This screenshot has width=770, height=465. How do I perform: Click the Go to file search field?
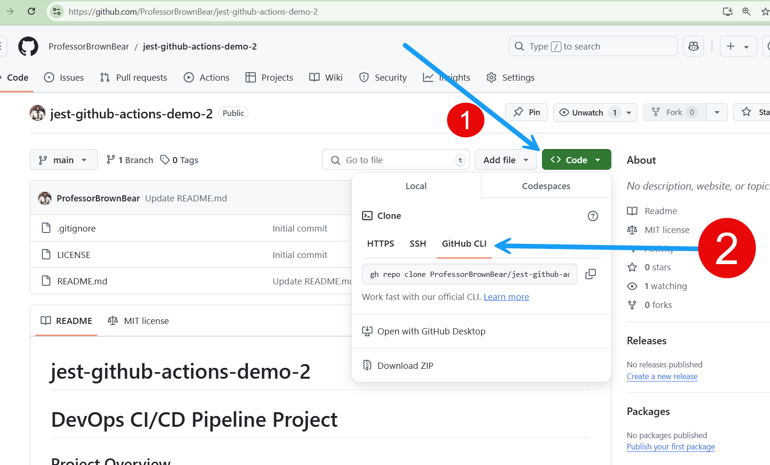(x=397, y=160)
